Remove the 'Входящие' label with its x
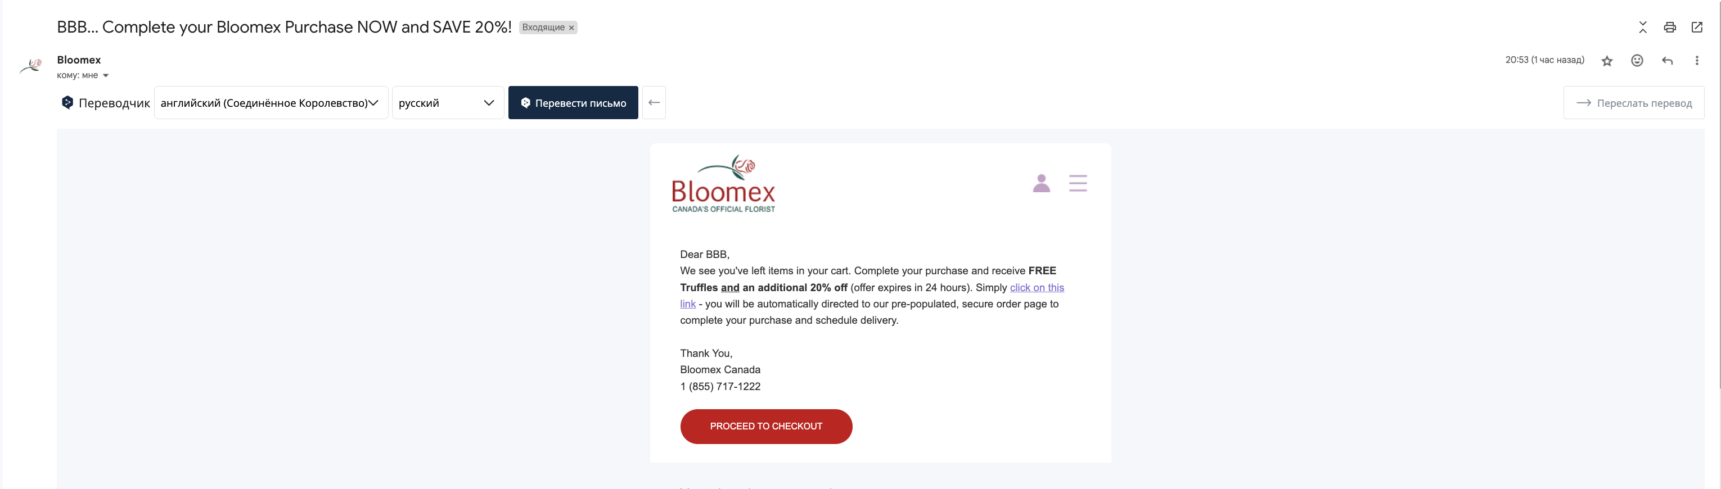 tap(571, 28)
